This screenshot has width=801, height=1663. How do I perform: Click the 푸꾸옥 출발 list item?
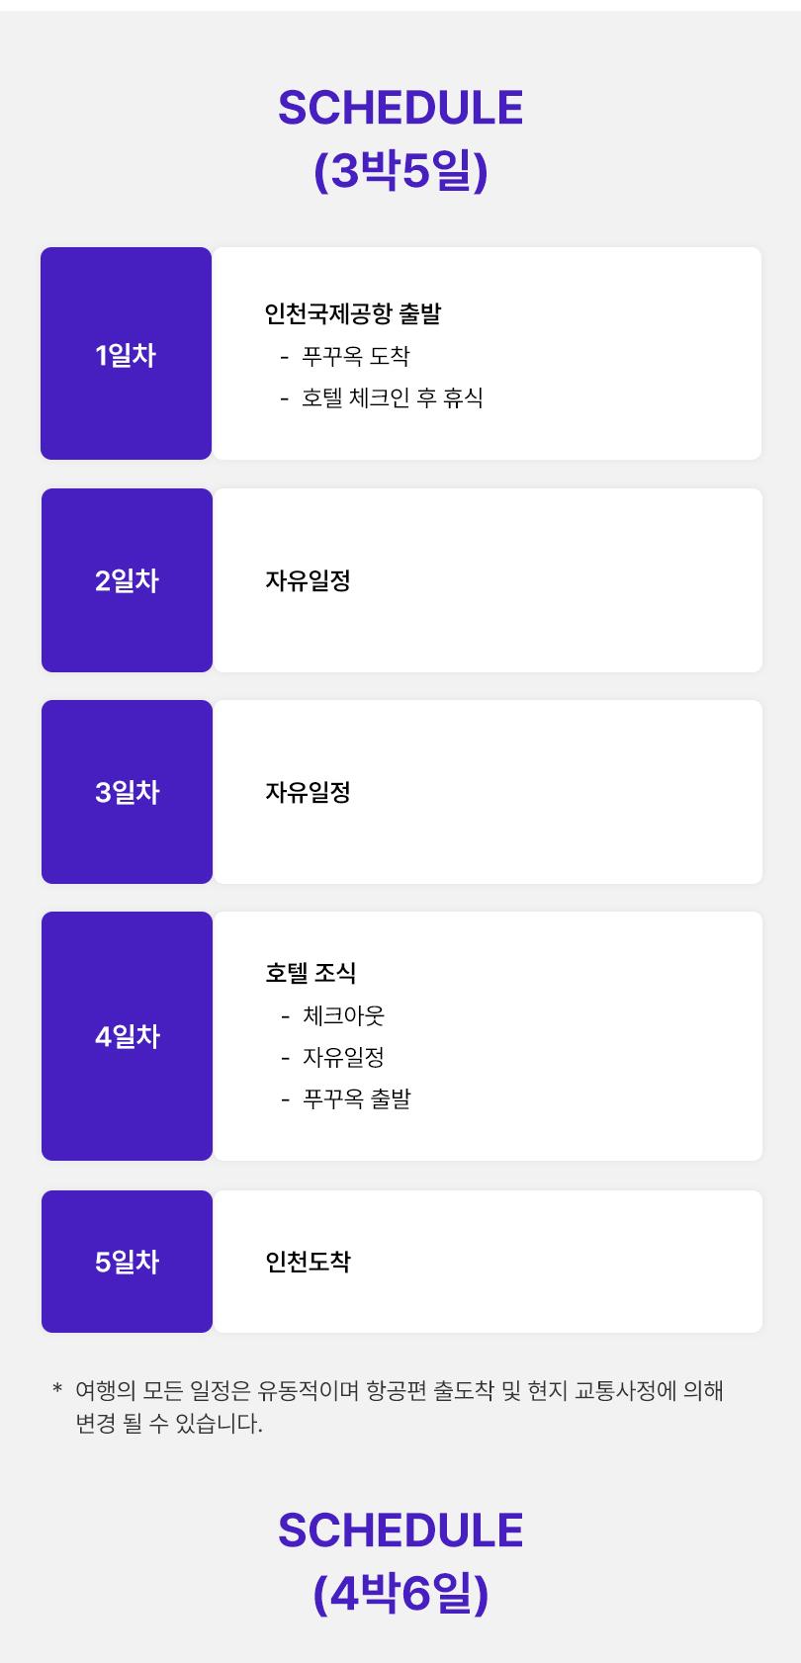click(x=357, y=1098)
